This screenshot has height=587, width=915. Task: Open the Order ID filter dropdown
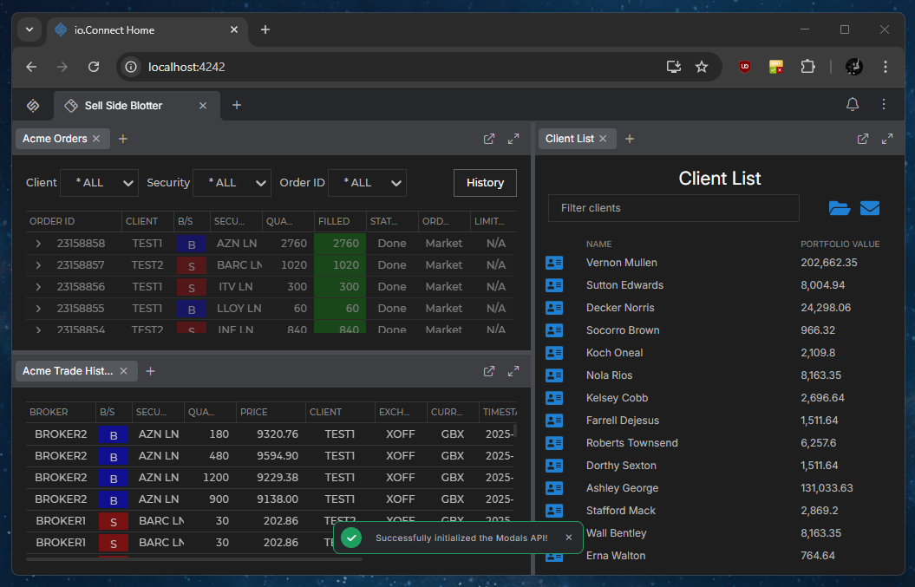click(x=367, y=183)
